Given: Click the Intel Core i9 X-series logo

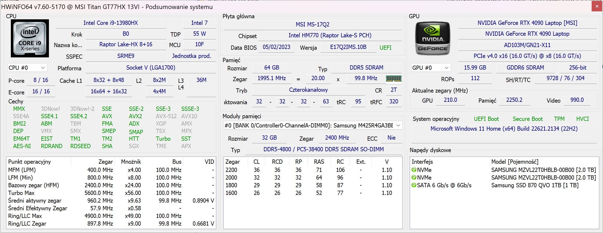Looking at the screenshot, I should (30, 38).
